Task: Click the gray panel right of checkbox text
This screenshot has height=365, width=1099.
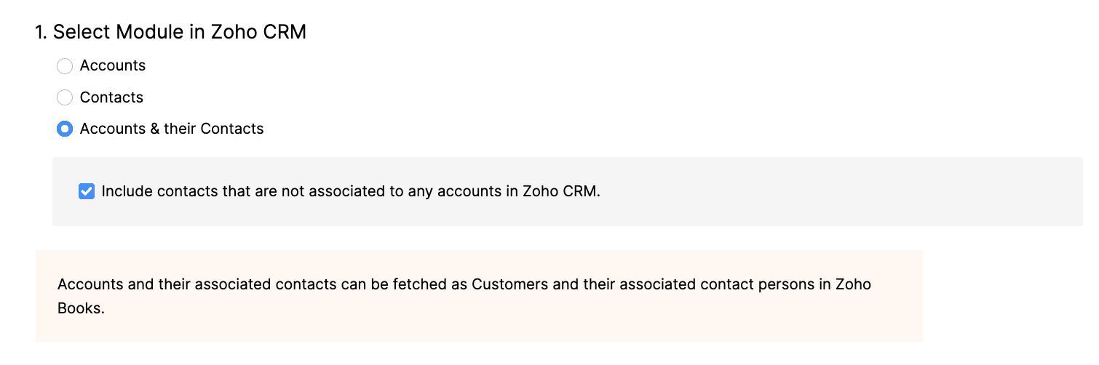Action: [837, 192]
